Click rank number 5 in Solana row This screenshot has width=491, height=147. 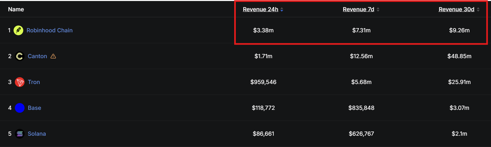tap(10, 134)
